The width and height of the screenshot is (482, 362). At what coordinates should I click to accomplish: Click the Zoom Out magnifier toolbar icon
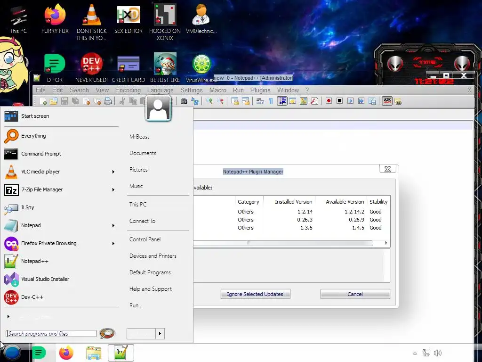pyautogui.click(x=220, y=101)
